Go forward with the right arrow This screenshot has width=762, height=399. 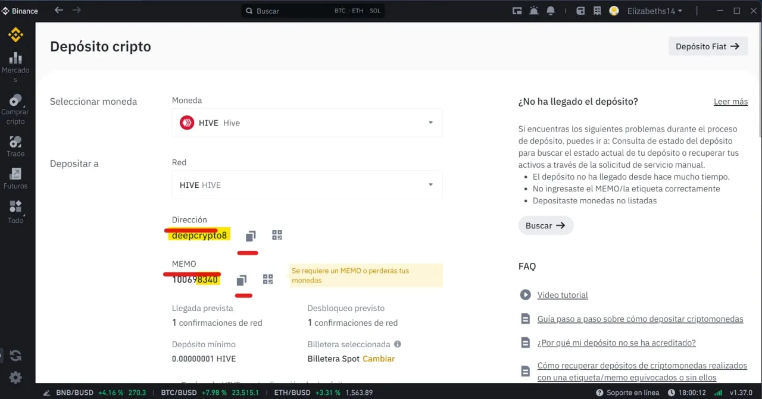click(77, 10)
